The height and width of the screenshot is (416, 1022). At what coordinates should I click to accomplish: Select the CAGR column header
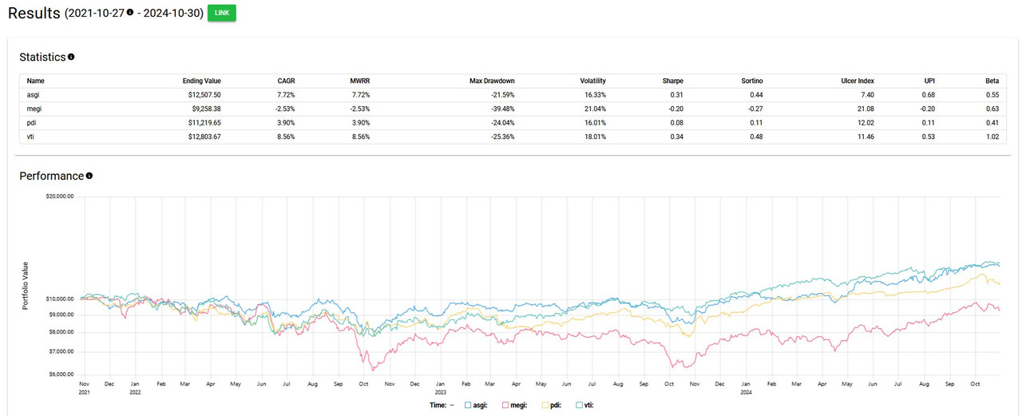pyautogui.click(x=287, y=81)
